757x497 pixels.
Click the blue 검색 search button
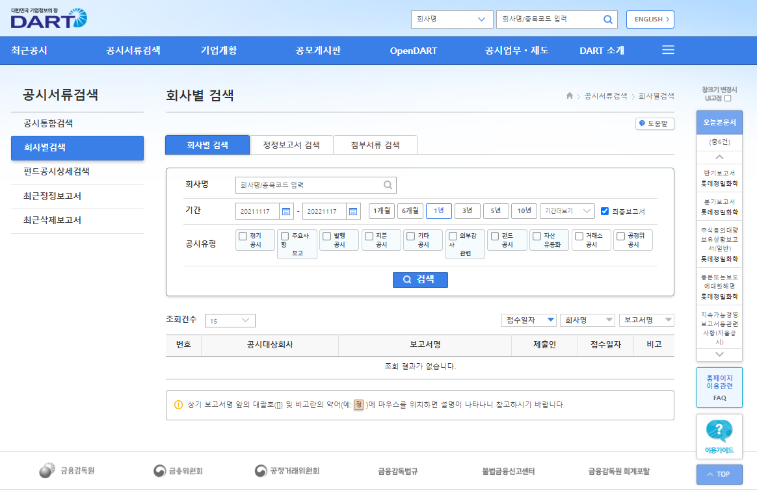click(420, 280)
